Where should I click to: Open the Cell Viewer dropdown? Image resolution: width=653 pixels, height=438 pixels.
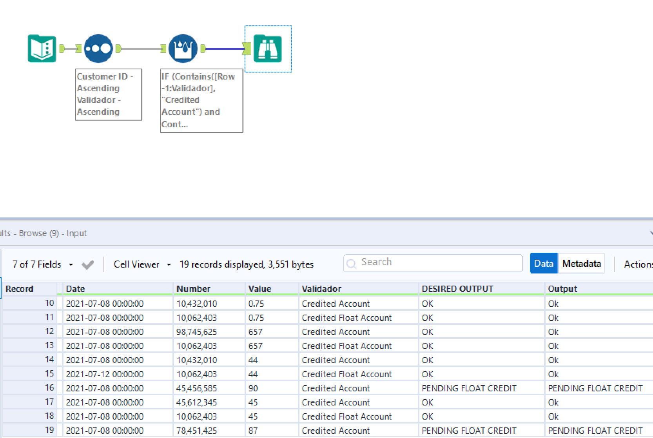[169, 264]
